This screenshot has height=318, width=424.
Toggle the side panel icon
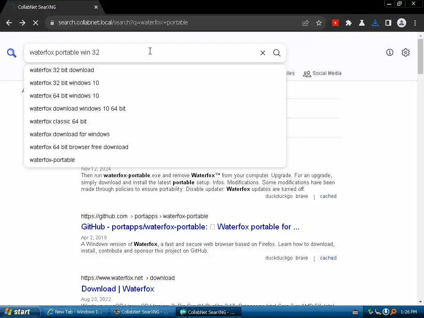[x=388, y=23]
